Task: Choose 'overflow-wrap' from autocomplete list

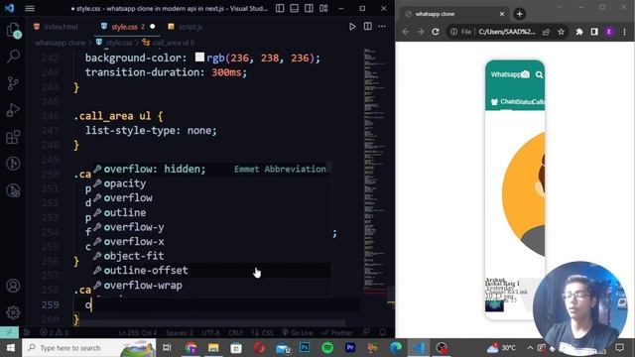Action: coord(211,285)
